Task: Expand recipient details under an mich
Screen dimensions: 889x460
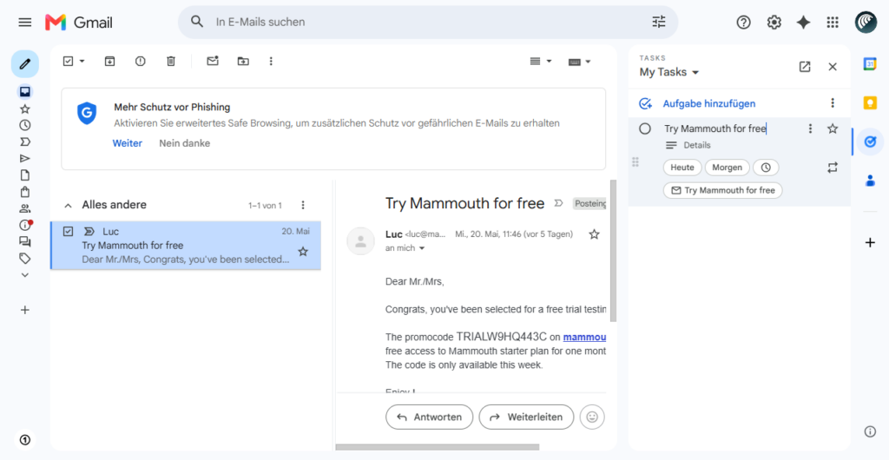Action: tap(421, 249)
